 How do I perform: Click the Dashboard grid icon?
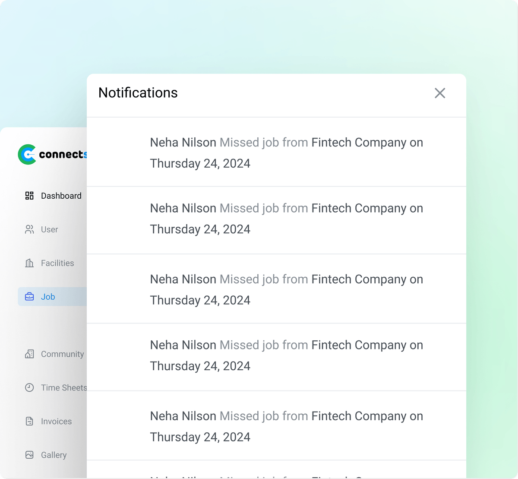click(x=29, y=196)
